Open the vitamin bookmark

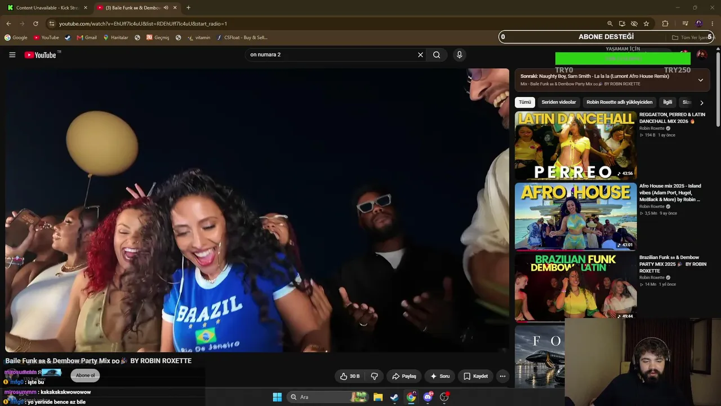pyautogui.click(x=199, y=38)
